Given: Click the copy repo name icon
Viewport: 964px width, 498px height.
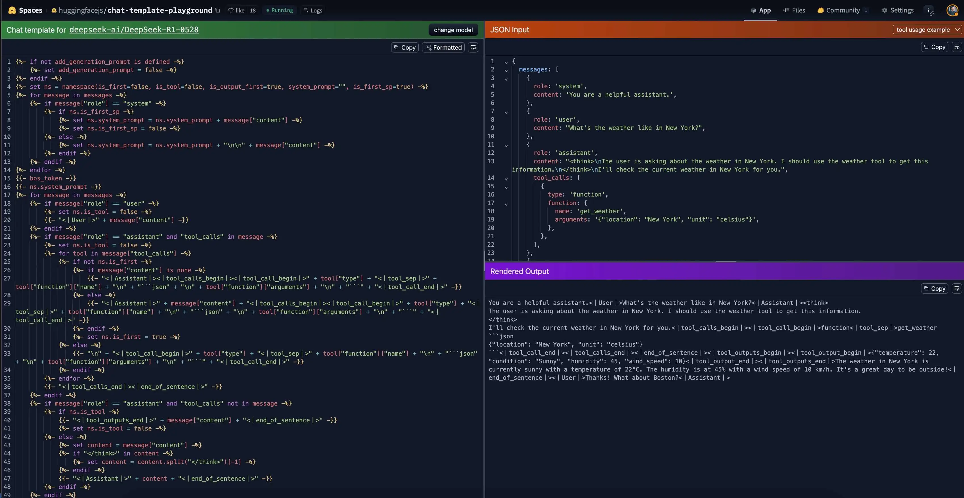Looking at the screenshot, I should tap(217, 10).
